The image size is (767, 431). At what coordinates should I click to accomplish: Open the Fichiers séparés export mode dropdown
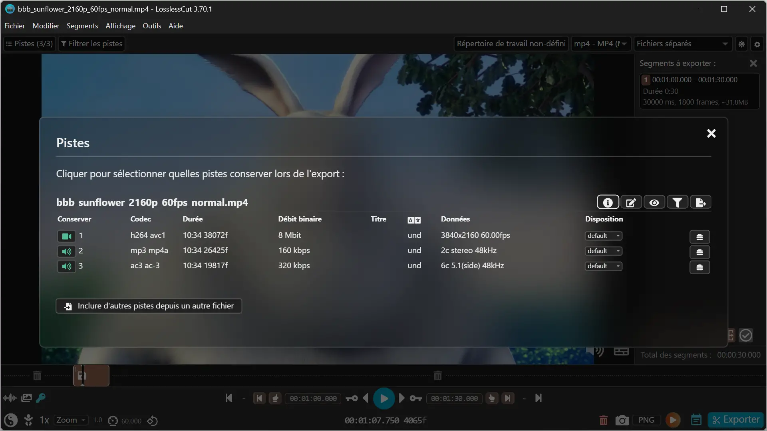[x=683, y=44]
